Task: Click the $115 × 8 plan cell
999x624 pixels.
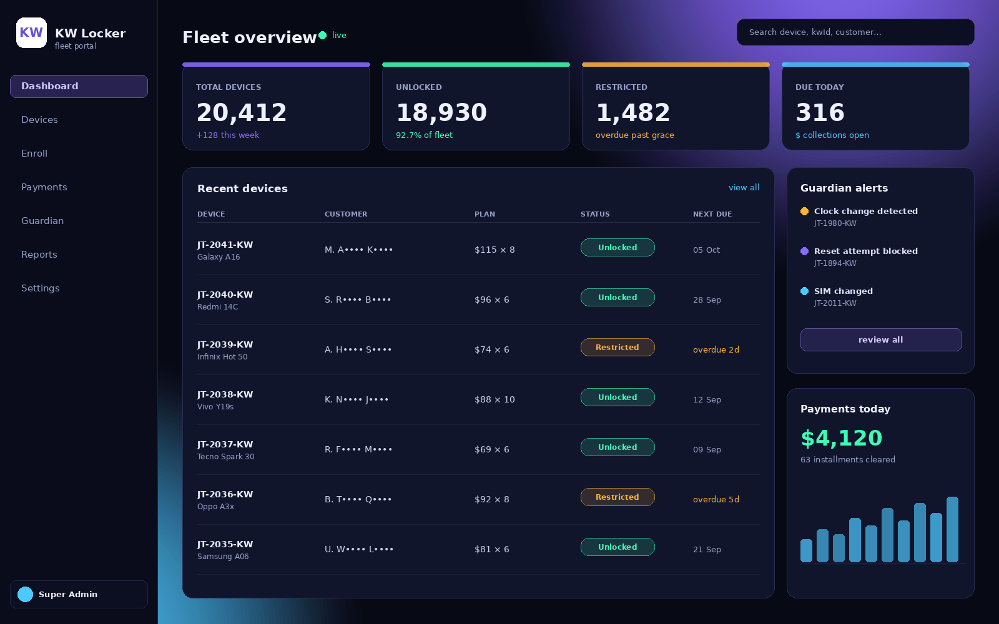Action: [495, 250]
